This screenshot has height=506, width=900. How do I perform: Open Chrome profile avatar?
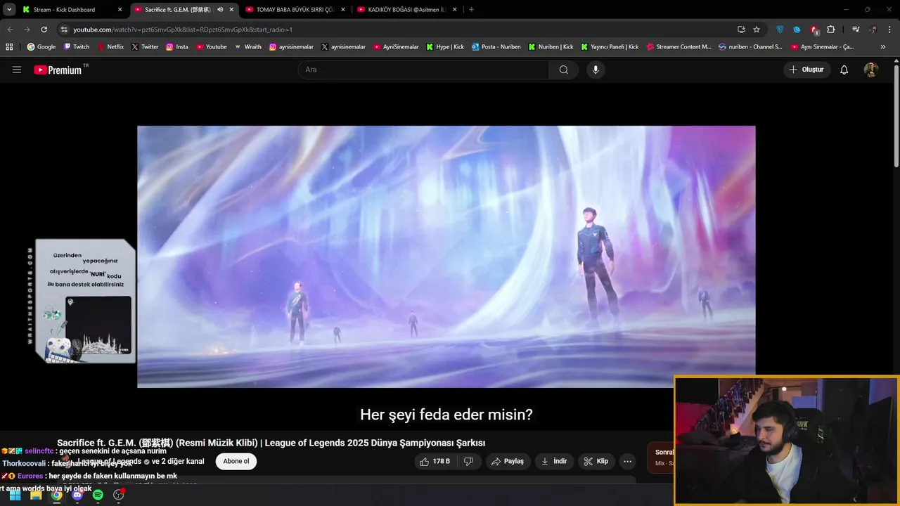[x=873, y=30]
